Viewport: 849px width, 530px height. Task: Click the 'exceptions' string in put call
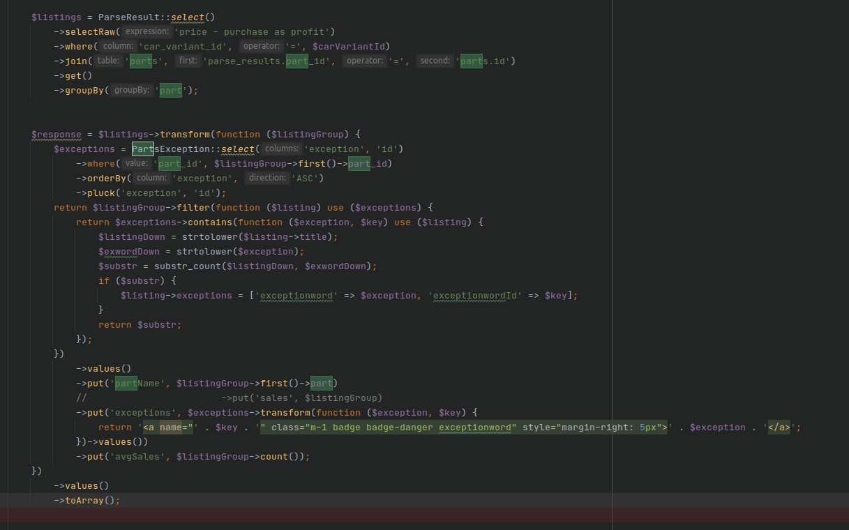pyautogui.click(x=143, y=412)
